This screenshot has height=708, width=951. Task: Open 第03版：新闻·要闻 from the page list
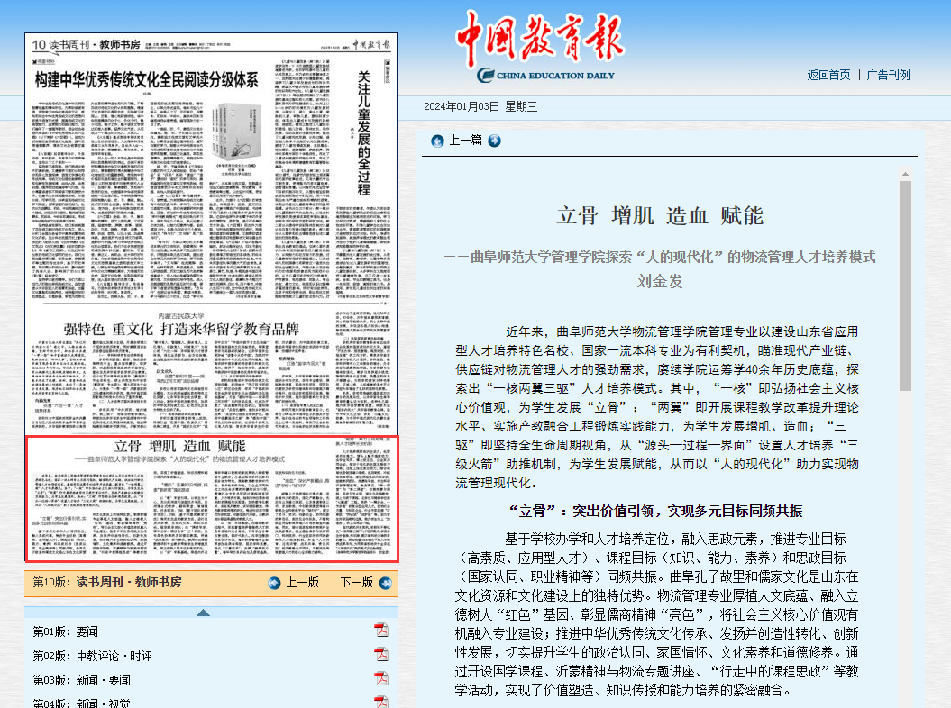(81, 680)
